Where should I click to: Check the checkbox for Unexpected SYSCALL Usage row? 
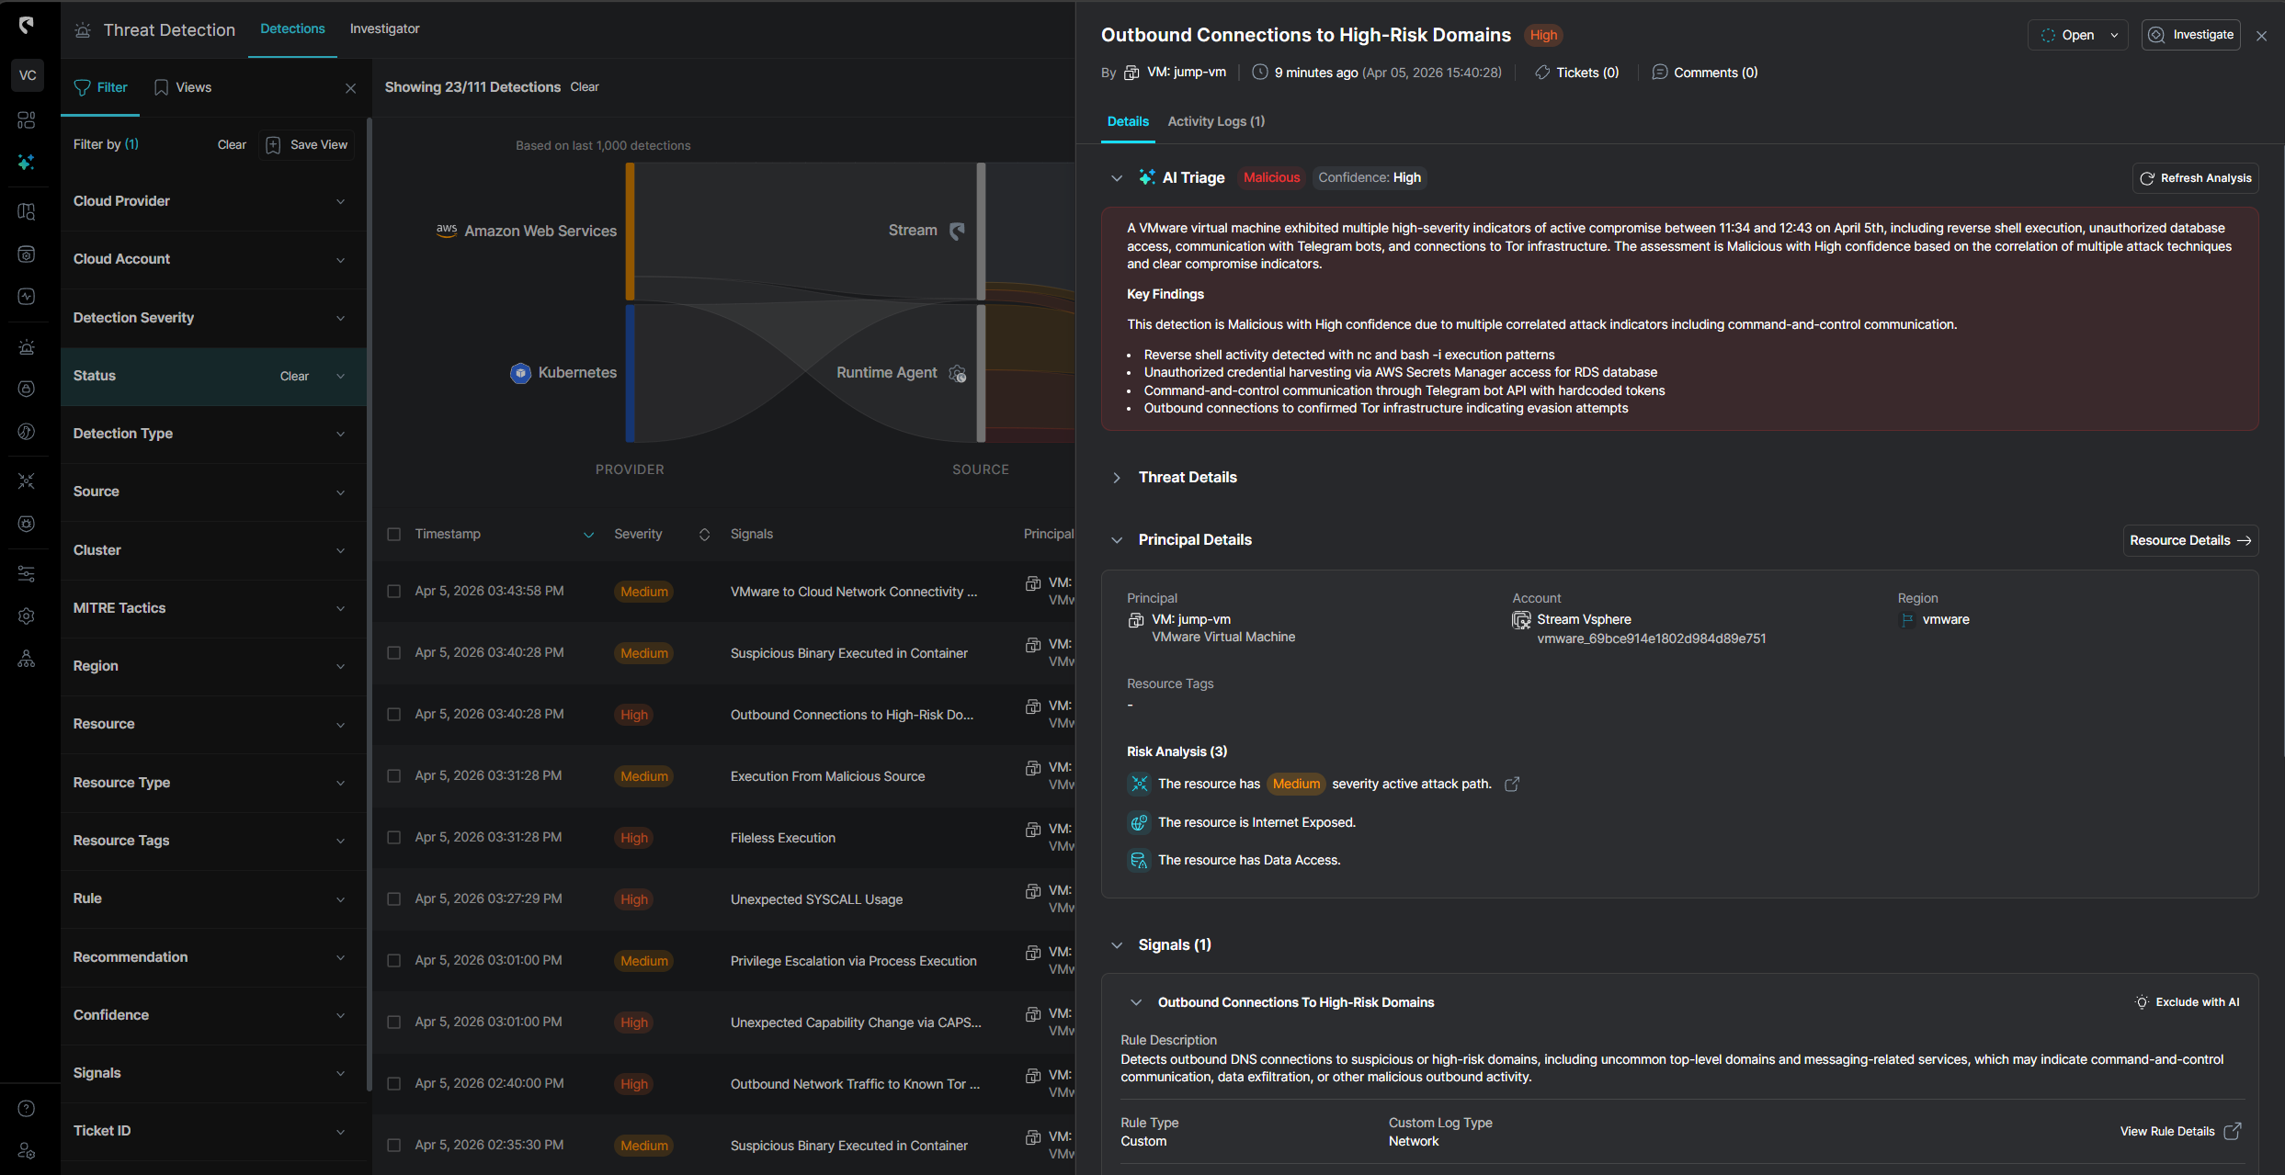point(394,898)
